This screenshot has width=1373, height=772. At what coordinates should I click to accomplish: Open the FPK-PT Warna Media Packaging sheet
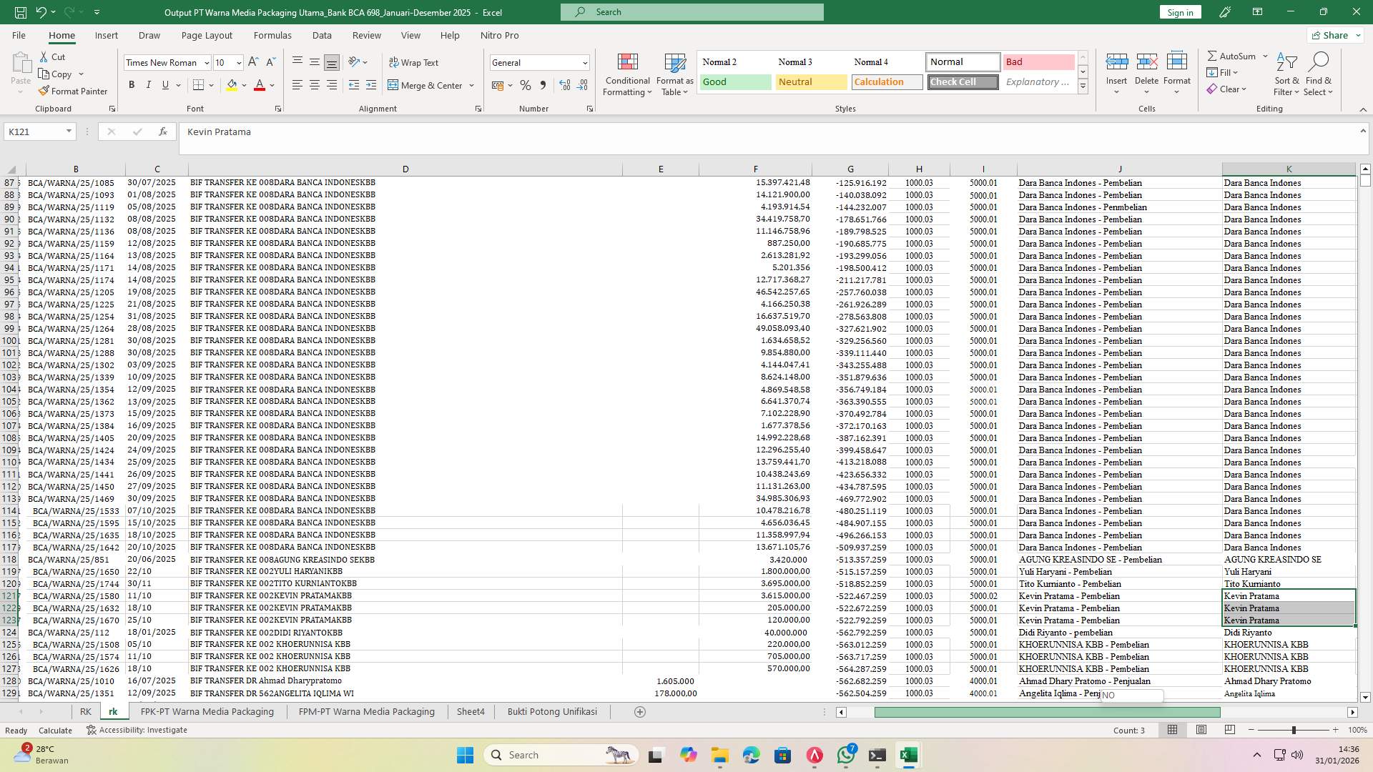click(207, 711)
